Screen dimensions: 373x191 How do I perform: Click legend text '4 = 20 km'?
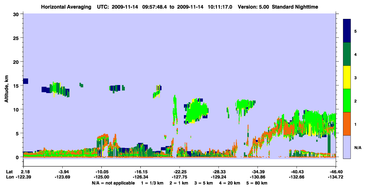(x=230, y=183)
